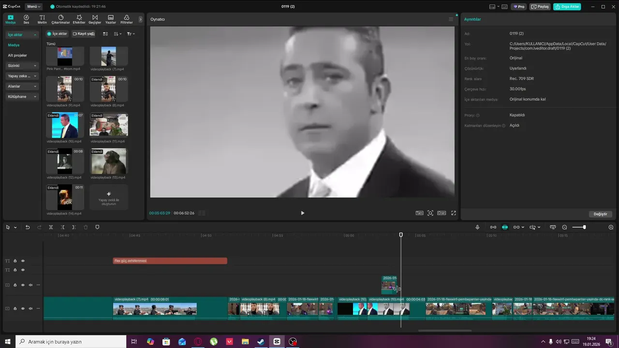Viewport: 619px width, 348px height.
Task: Hide the second text track with eye
Action: pyautogui.click(x=23, y=270)
